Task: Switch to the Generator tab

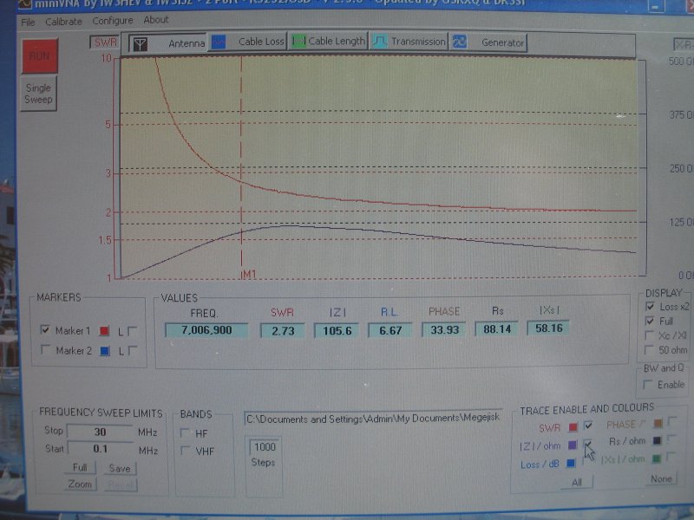Action: click(488, 42)
